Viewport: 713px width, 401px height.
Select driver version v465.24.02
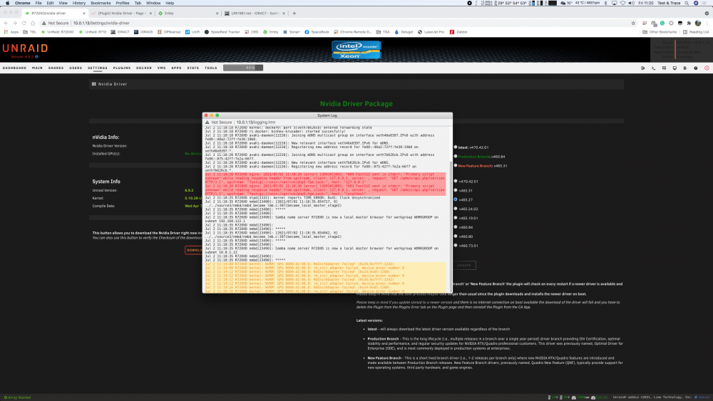455,209
